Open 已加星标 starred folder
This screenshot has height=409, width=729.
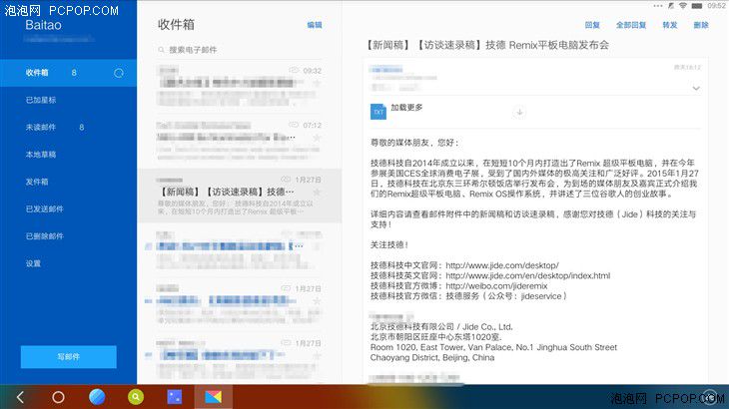(41, 100)
